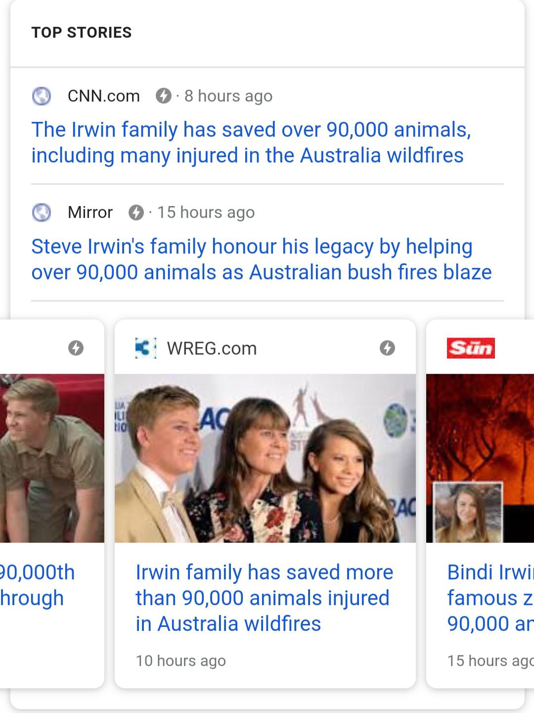
Task: Click the WREG.com site logo icon
Action: (146, 348)
